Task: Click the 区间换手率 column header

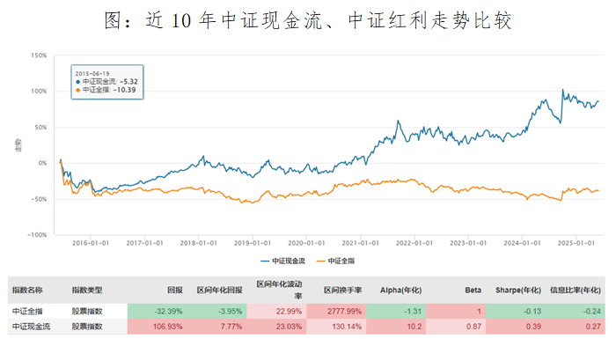Action: 343,291
